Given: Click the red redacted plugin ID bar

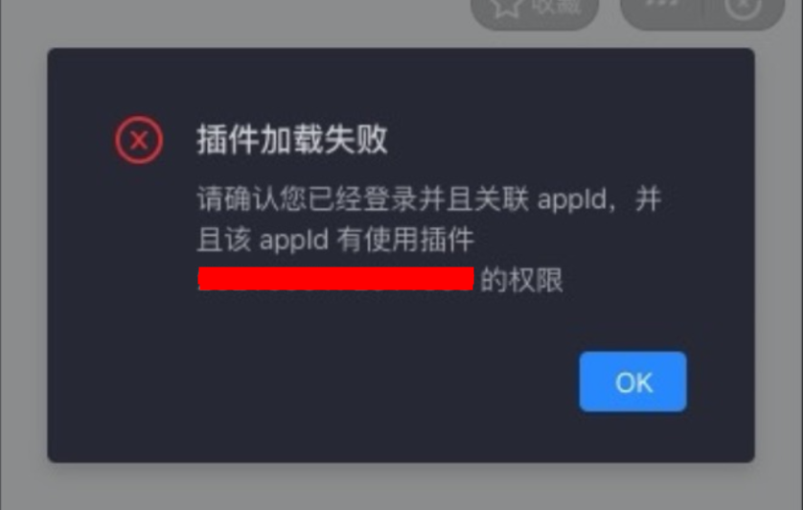Looking at the screenshot, I should click(x=336, y=279).
